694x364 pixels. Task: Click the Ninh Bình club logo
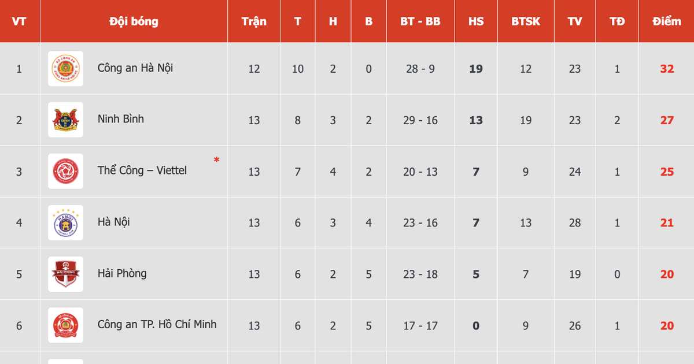pyautogui.click(x=65, y=120)
